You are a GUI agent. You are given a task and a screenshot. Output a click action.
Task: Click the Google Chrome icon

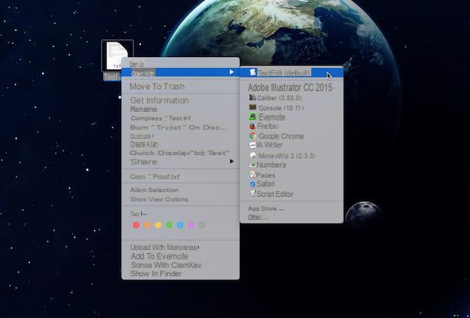[253, 136]
